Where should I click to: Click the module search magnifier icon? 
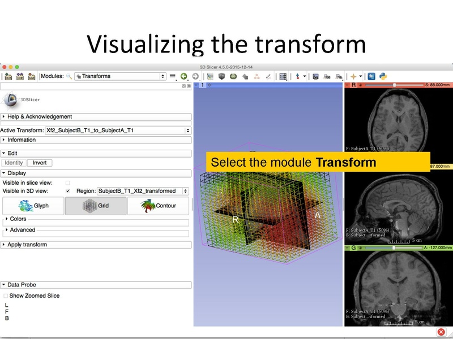69,76
